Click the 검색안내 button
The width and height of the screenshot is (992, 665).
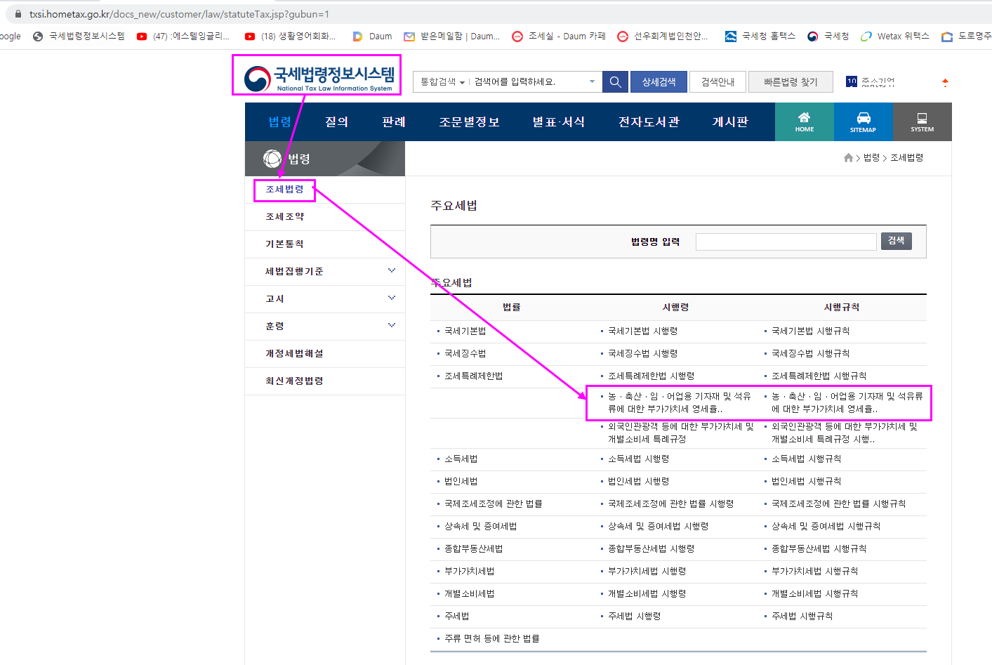point(717,82)
